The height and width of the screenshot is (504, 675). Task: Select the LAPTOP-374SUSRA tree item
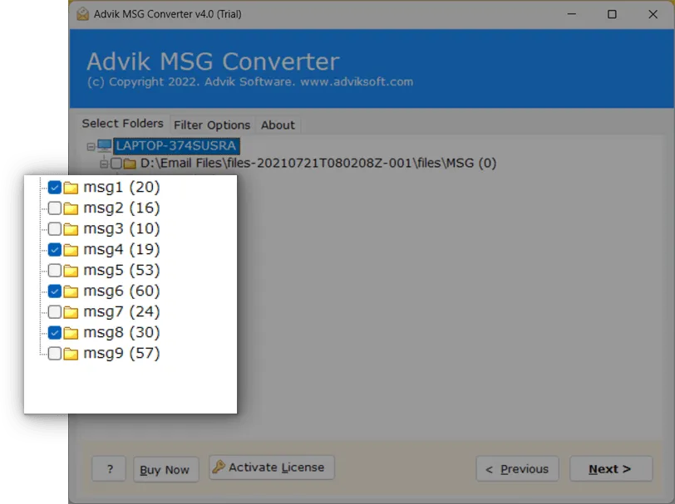[176, 146]
